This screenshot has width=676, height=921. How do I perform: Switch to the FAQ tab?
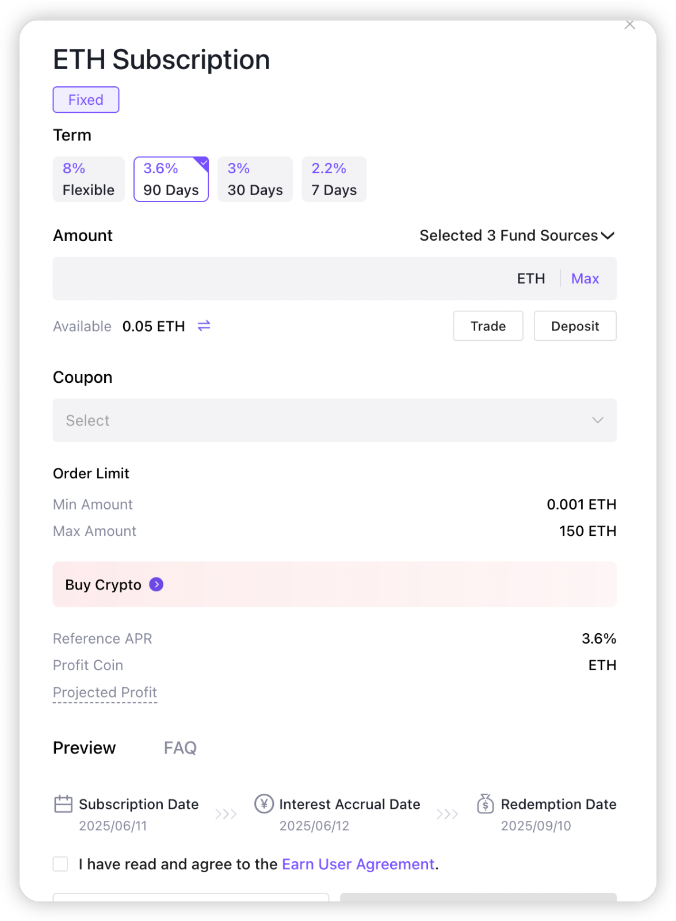180,748
